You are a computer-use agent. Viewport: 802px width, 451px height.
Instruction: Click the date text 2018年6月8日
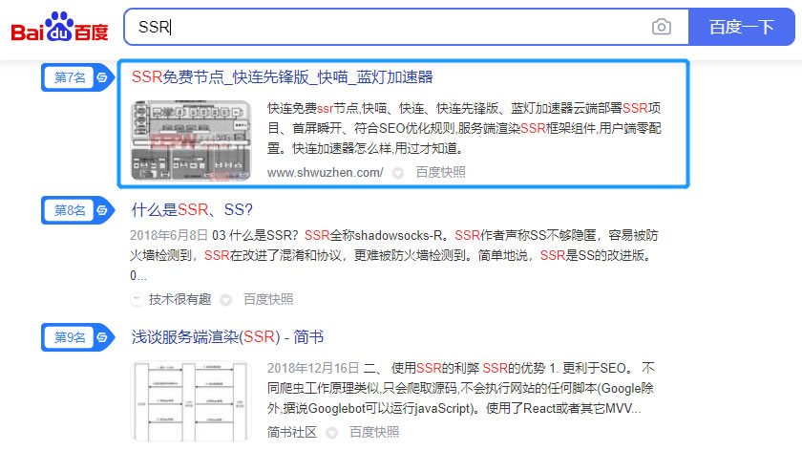(x=169, y=235)
